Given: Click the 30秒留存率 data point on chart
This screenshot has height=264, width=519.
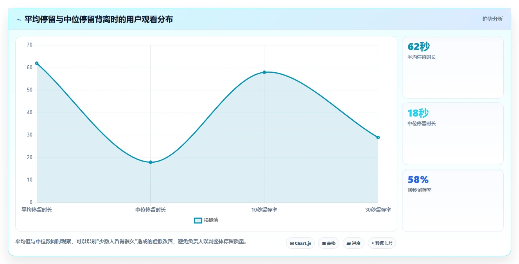Looking at the screenshot, I should tap(378, 138).
